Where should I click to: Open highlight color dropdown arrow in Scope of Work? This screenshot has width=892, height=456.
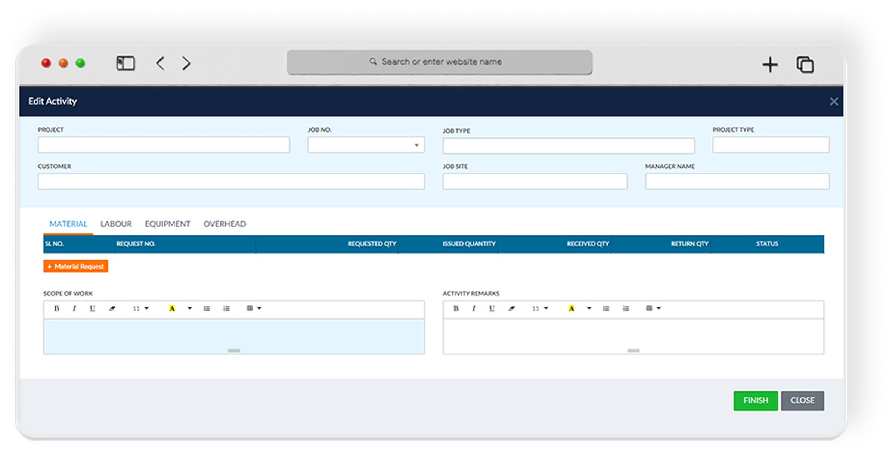(189, 308)
